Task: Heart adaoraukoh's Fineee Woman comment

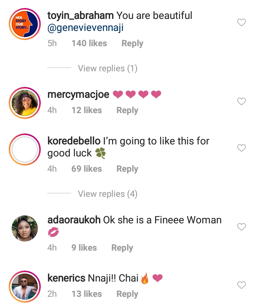Action: (x=242, y=227)
